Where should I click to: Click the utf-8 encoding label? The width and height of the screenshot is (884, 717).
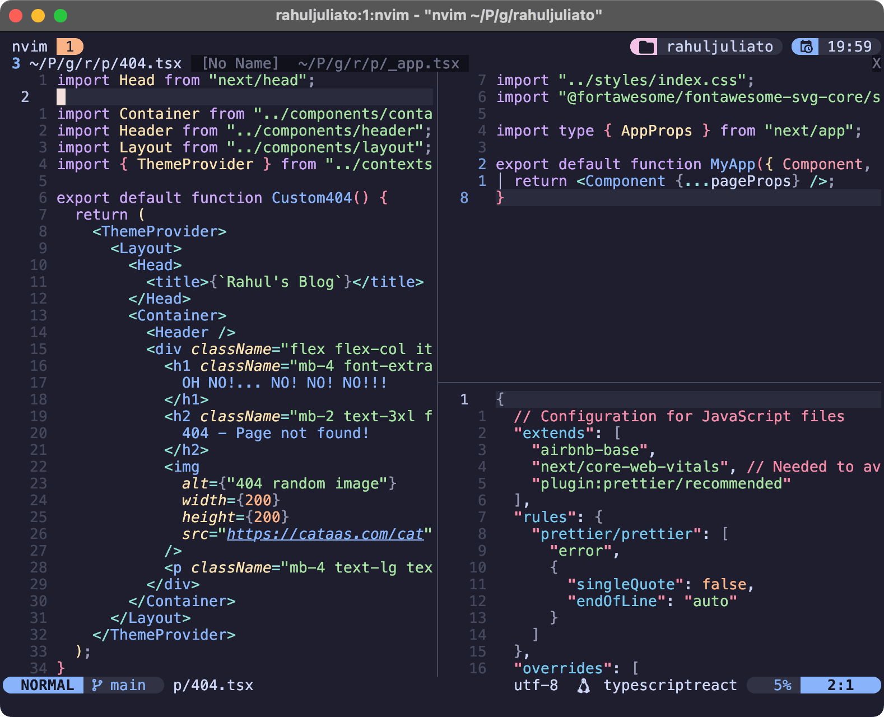pos(536,685)
